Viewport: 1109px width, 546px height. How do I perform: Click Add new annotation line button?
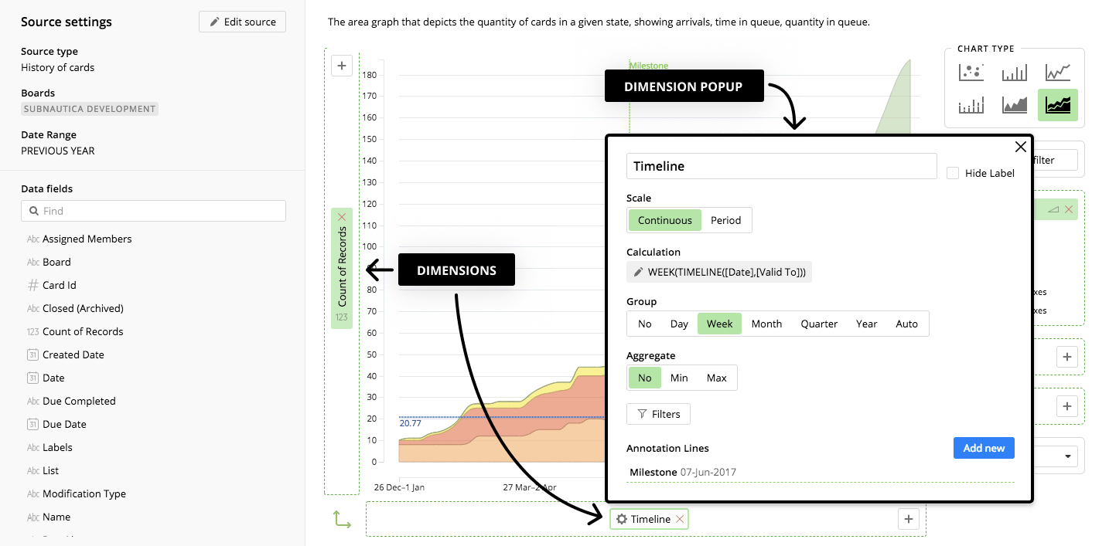click(984, 448)
